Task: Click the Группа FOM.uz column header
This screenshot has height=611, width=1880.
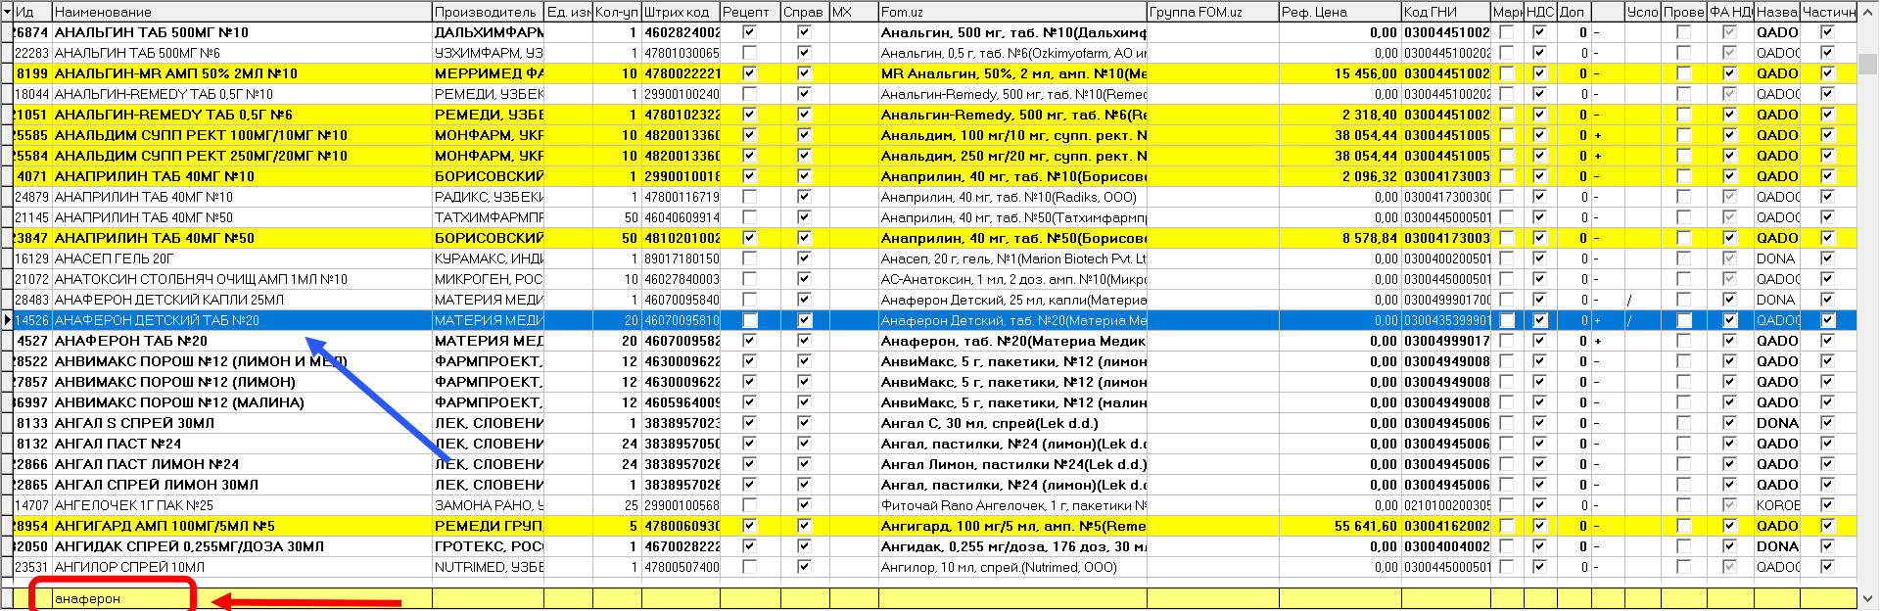Action: click(x=1213, y=12)
